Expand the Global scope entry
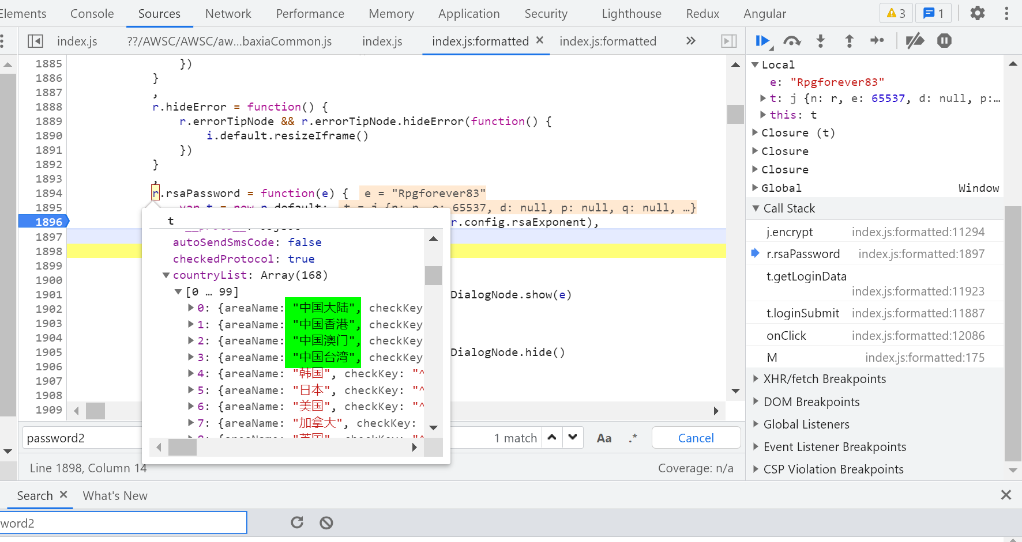The image size is (1022, 542). tap(755, 188)
